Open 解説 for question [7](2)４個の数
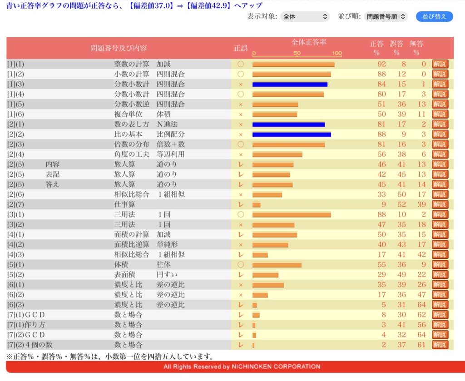Screen dimensions: 465x381 point(440,345)
